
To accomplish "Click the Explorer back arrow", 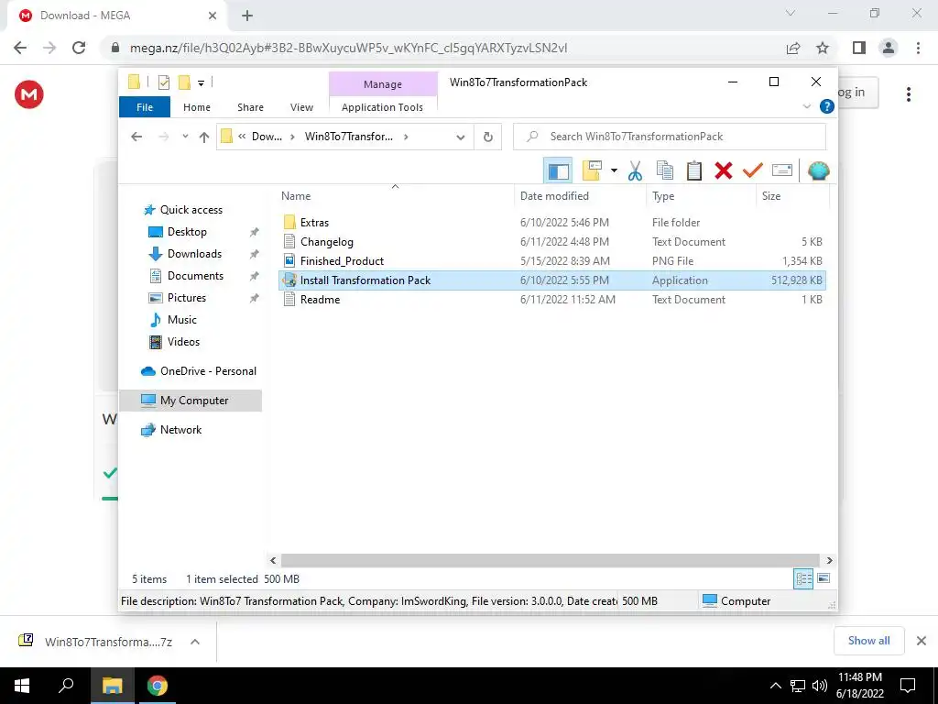I will pyautogui.click(x=136, y=137).
